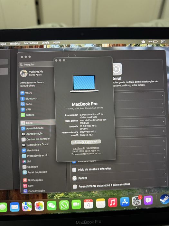Viewport: 169px width, 226px height.
Task: Open the VPN settings pane
Action: (26, 109)
